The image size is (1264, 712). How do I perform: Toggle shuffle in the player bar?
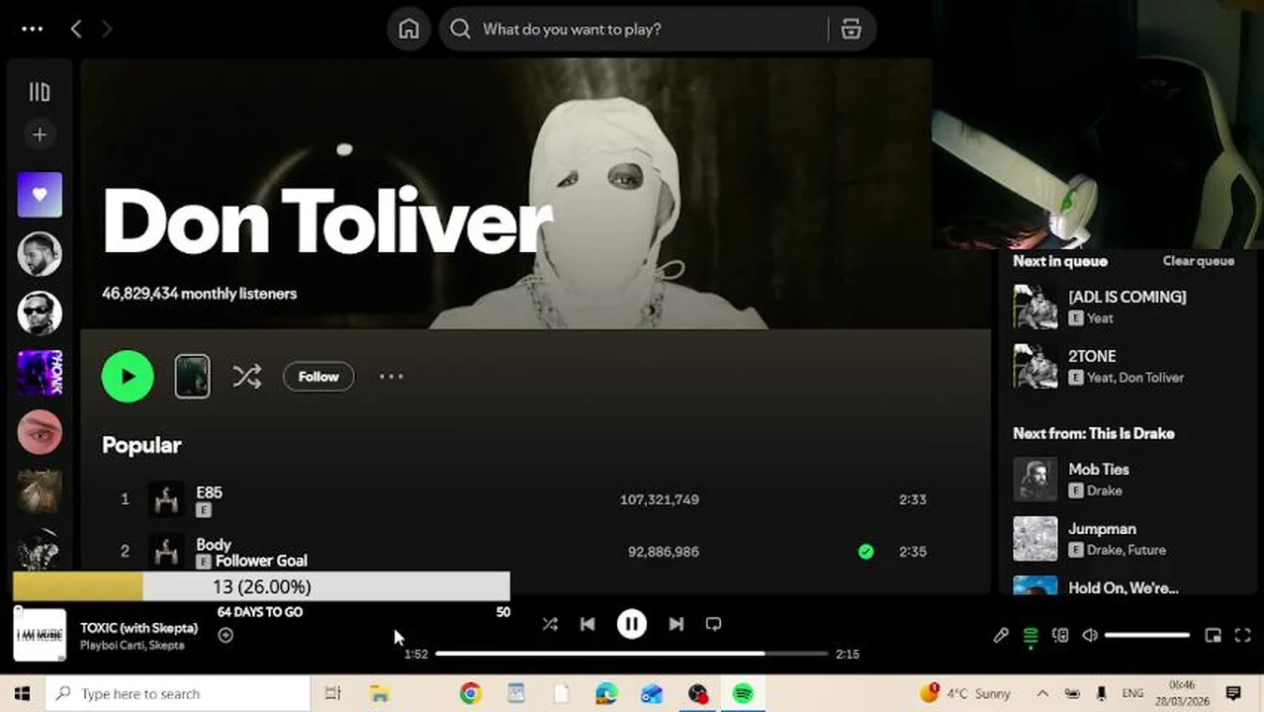(550, 624)
